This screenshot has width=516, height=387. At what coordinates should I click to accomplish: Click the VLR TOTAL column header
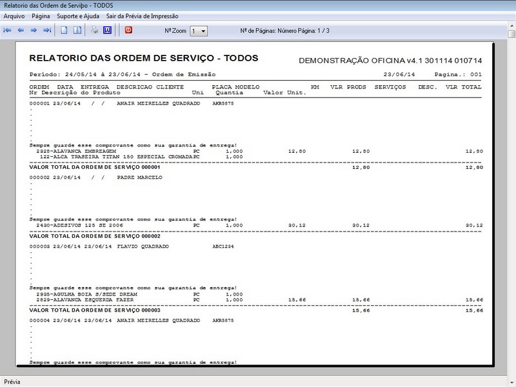coord(463,87)
